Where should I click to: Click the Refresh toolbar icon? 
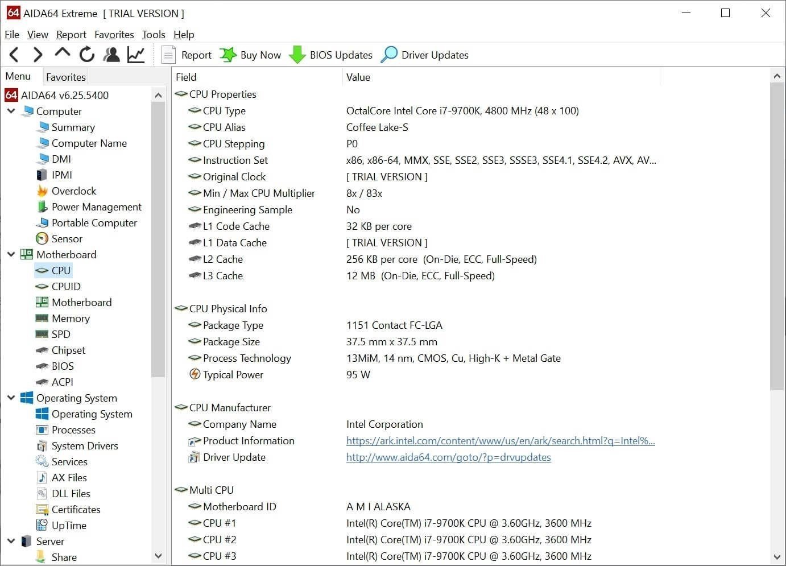point(86,55)
